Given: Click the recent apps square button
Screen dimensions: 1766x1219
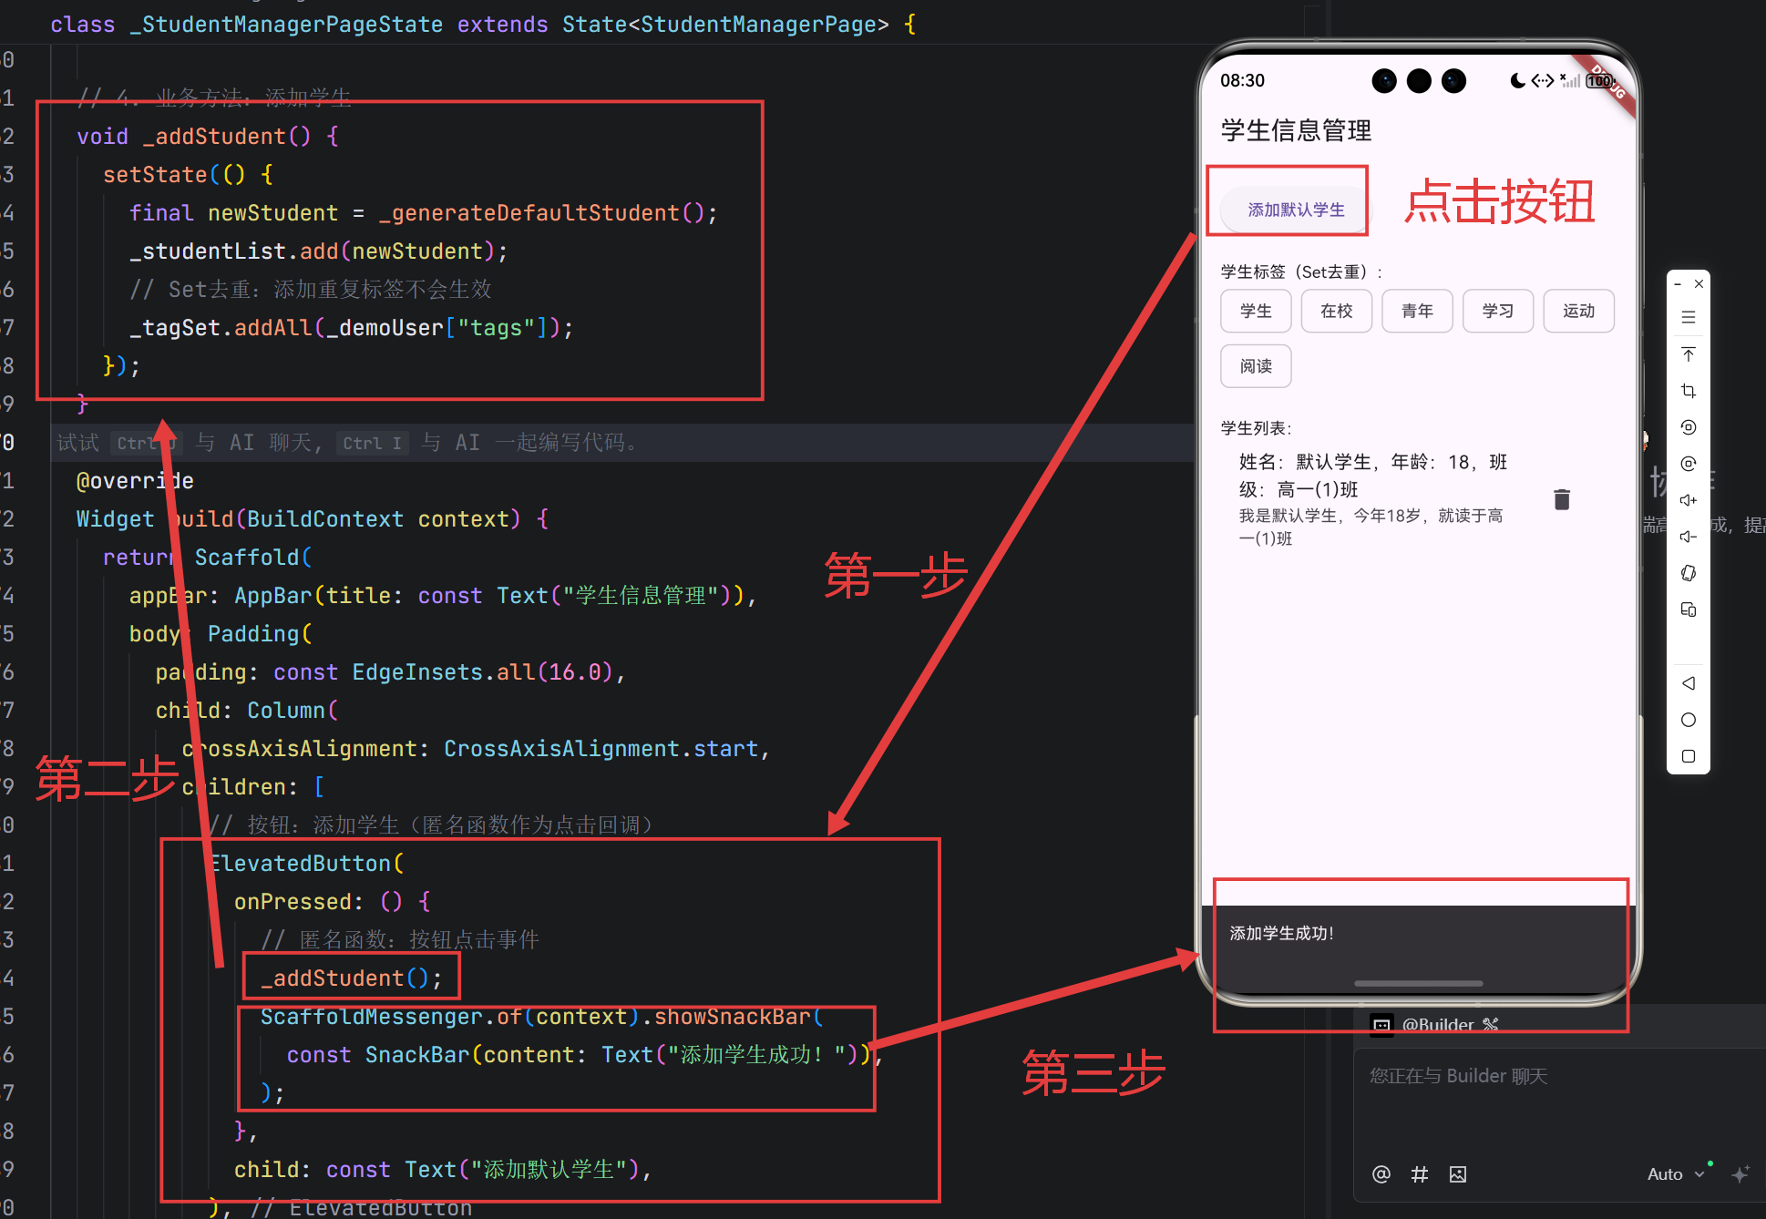Looking at the screenshot, I should tap(1688, 756).
